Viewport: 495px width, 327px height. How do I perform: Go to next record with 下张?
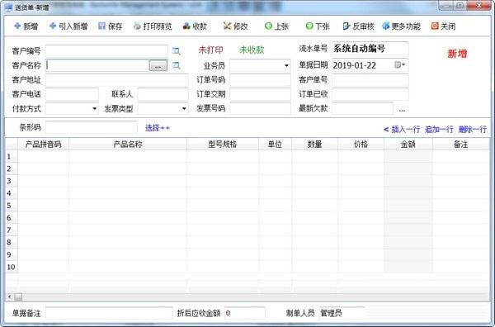[x=318, y=26]
